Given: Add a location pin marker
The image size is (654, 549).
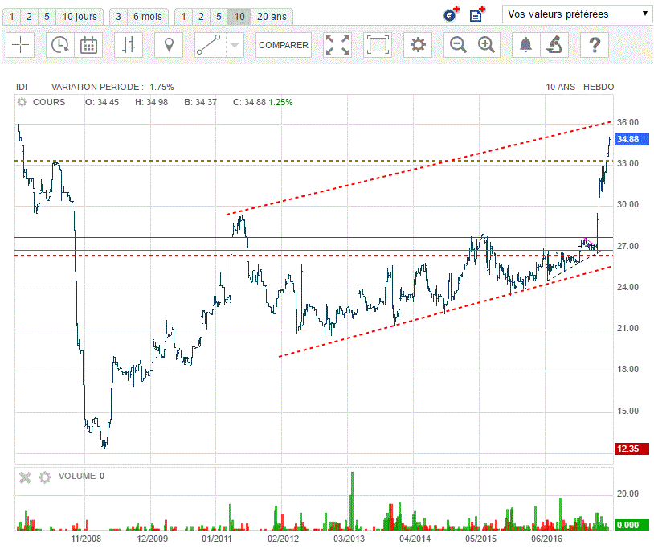Looking at the screenshot, I should coord(169,45).
